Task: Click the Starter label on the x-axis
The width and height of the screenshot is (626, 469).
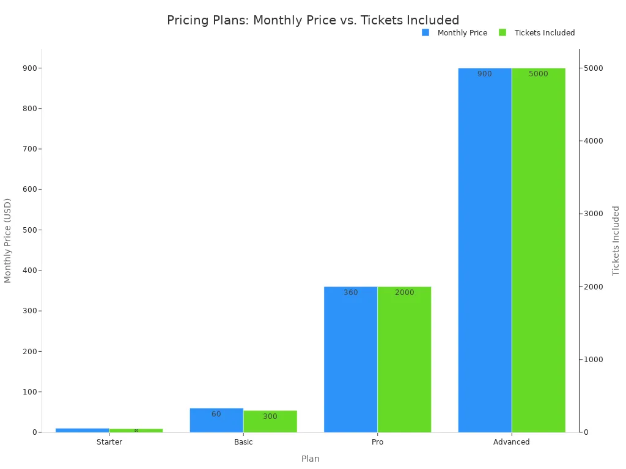Action: point(109,442)
